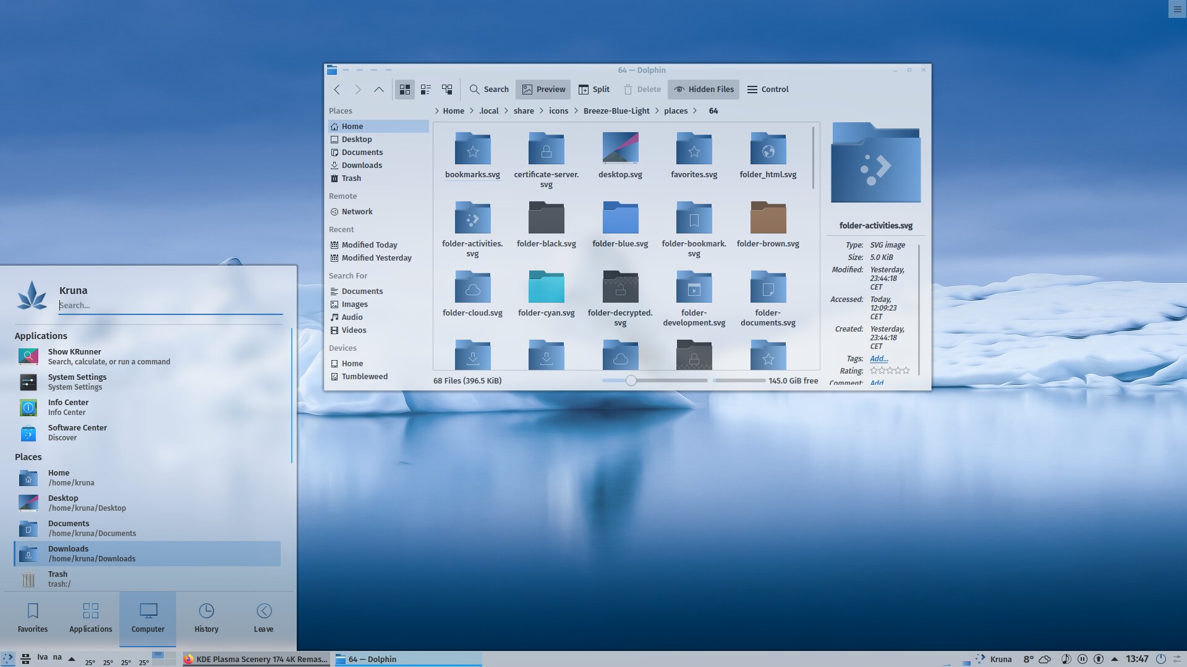The image size is (1187, 667).
Task: Switch to Details tree view mode
Action: (x=447, y=90)
